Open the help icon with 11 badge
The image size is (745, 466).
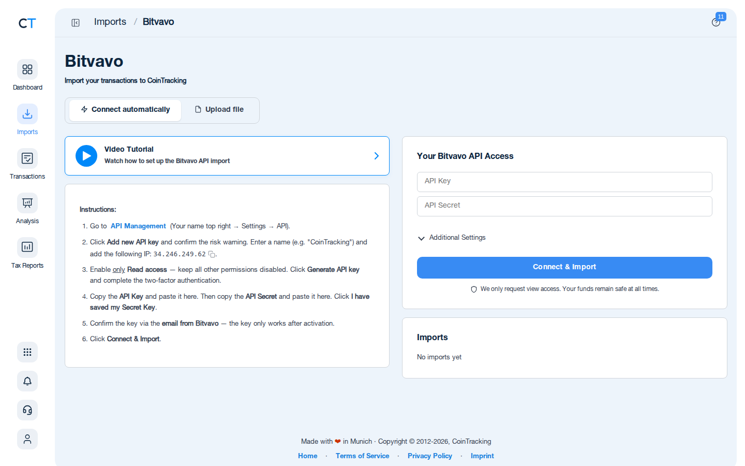716,22
